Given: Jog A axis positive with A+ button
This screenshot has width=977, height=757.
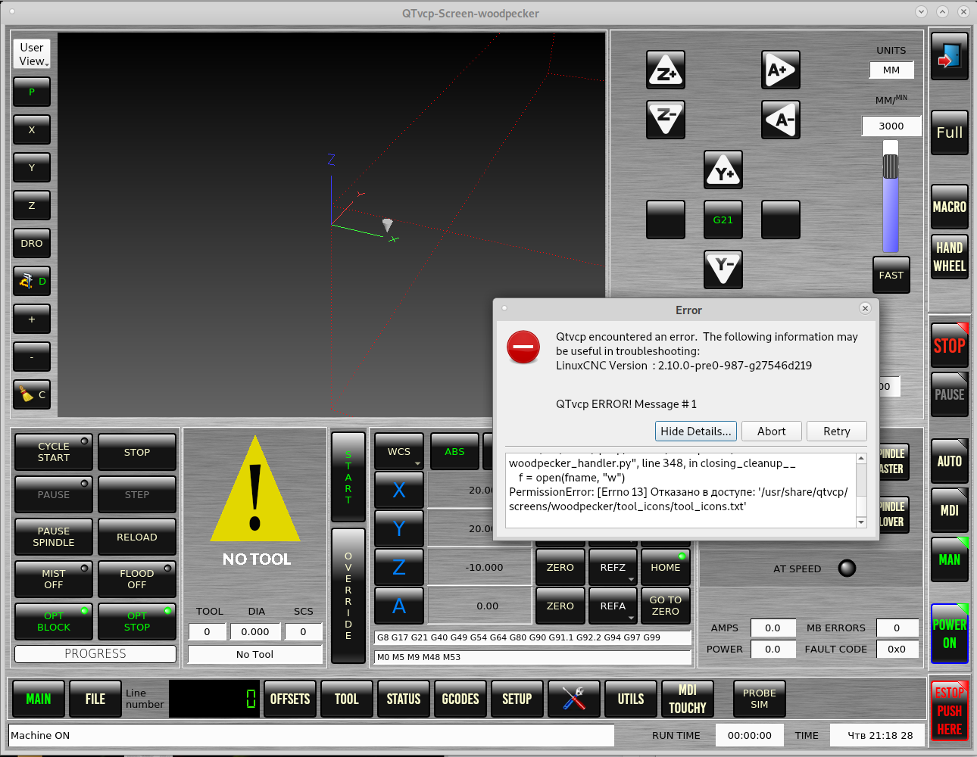Looking at the screenshot, I should (781, 70).
